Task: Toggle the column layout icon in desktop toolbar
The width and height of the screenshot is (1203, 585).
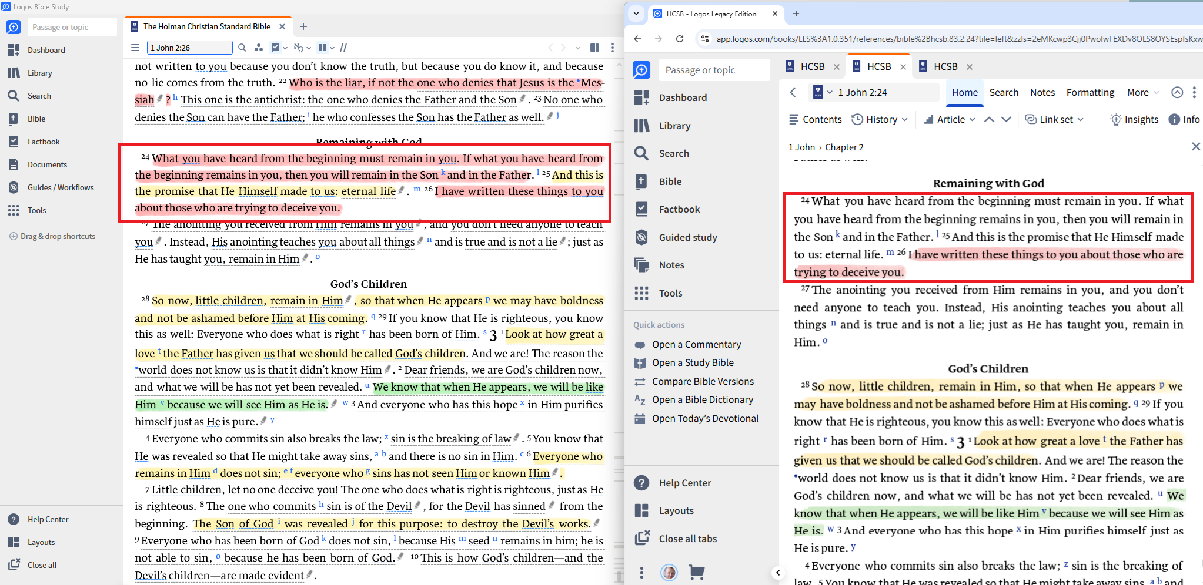Action: [x=322, y=48]
